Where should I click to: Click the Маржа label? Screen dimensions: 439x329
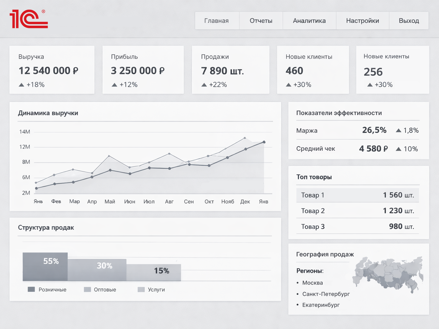tap(307, 131)
